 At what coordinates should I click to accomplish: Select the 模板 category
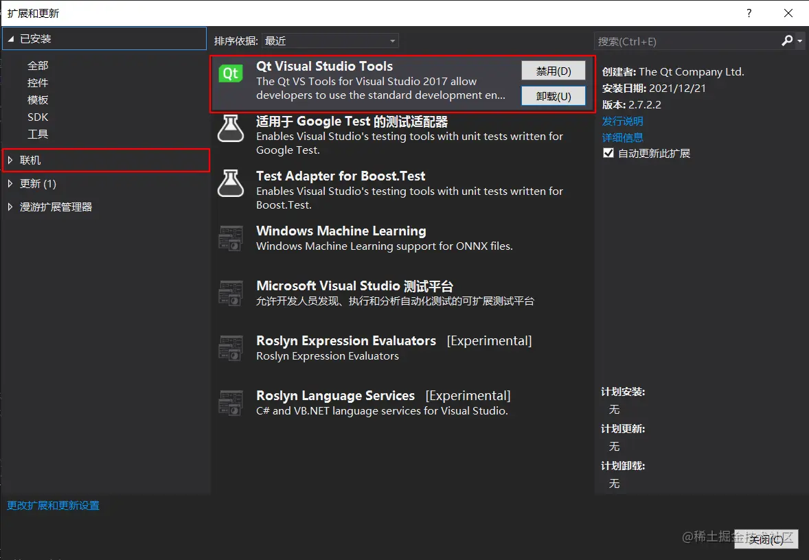point(38,100)
